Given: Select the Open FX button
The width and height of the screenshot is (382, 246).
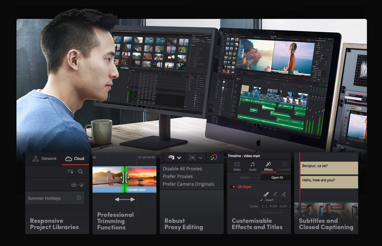Looking at the screenshot, I should (x=277, y=177).
